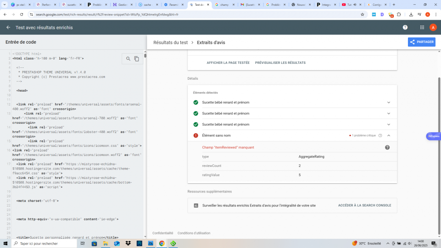Click the ratingValue row label
This screenshot has height=248, width=441.
pyautogui.click(x=211, y=175)
